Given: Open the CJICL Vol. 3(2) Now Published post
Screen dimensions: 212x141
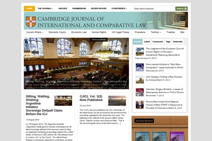Looking at the screenshot, I should [x=91, y=98].
